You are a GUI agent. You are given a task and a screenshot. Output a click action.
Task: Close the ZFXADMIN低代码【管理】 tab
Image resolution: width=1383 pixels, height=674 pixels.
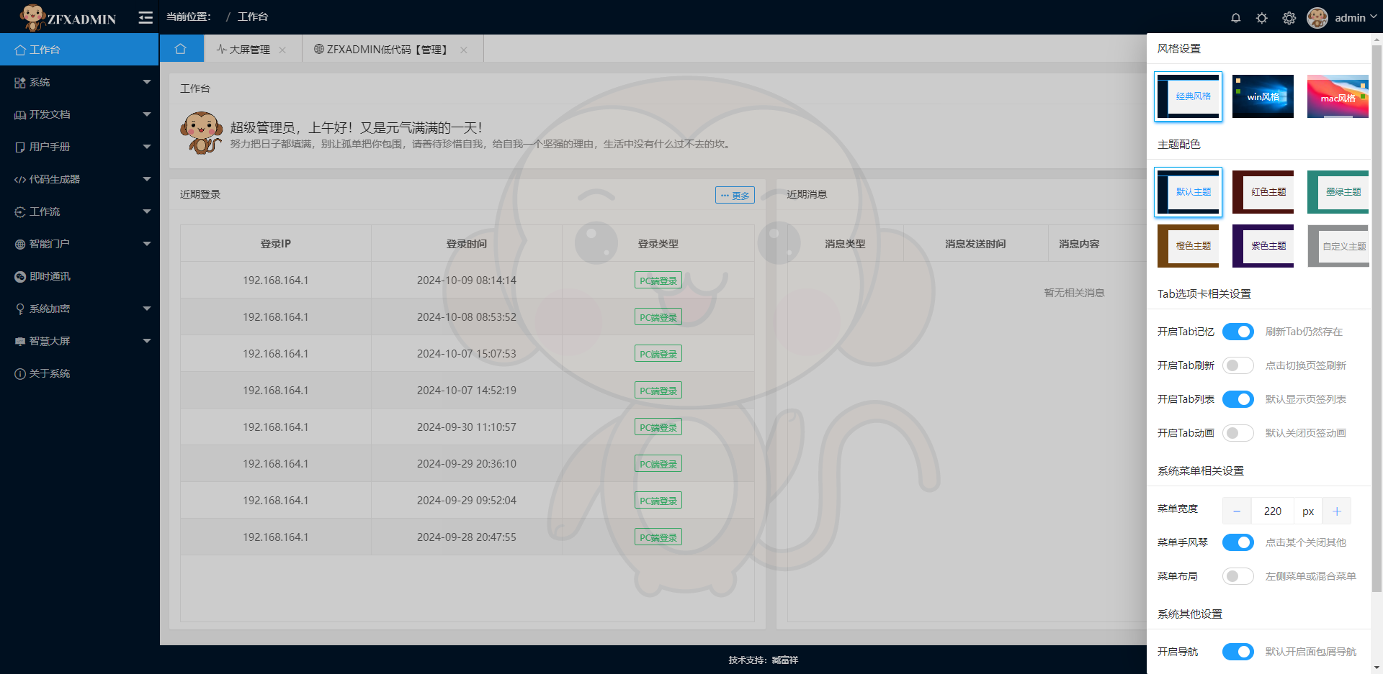click(x=464, y=50)
